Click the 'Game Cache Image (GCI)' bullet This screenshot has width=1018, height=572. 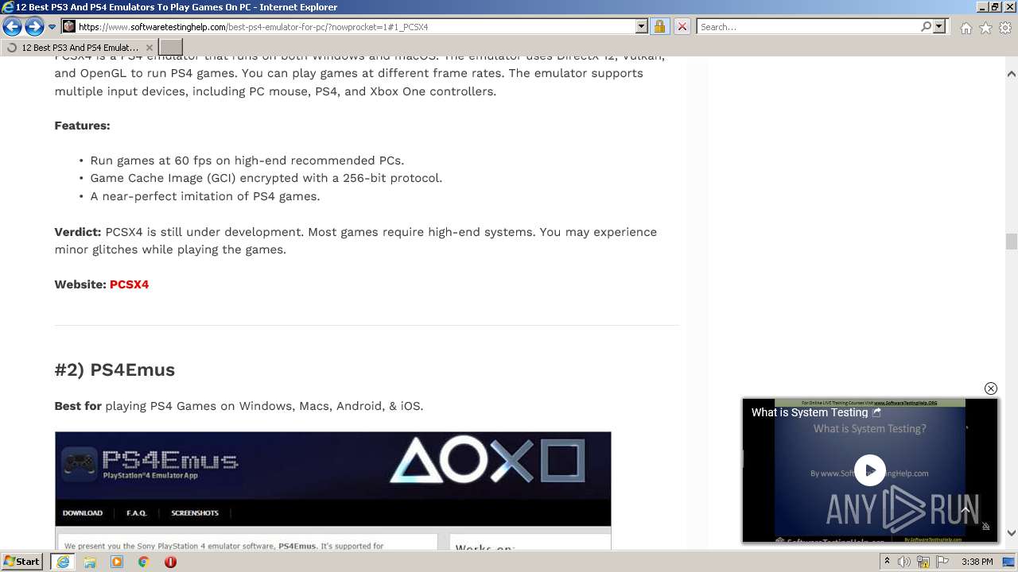266,178
